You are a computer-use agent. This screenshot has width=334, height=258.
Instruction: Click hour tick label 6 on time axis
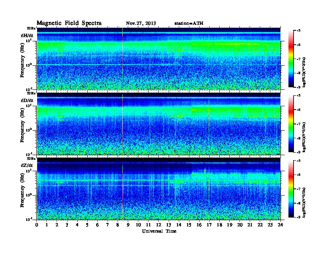coord(97,225)
